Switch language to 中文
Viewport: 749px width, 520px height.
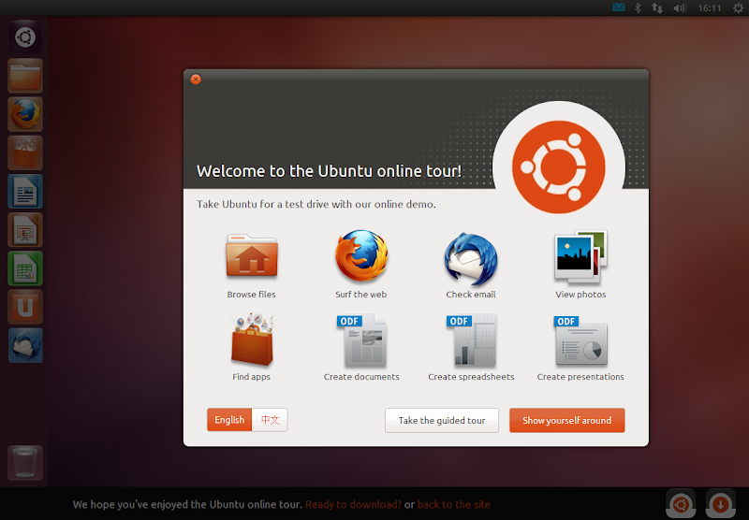coord(270,420)
